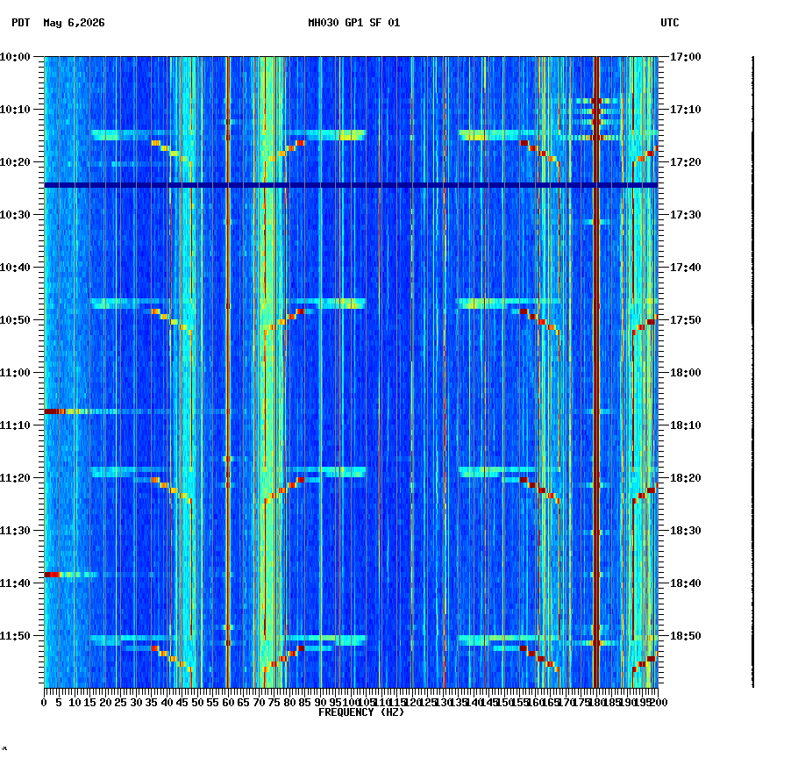The width and height of the screenshot is (791, 758).
Task: Select the date text May 6,2026
Action: [75, 23]
